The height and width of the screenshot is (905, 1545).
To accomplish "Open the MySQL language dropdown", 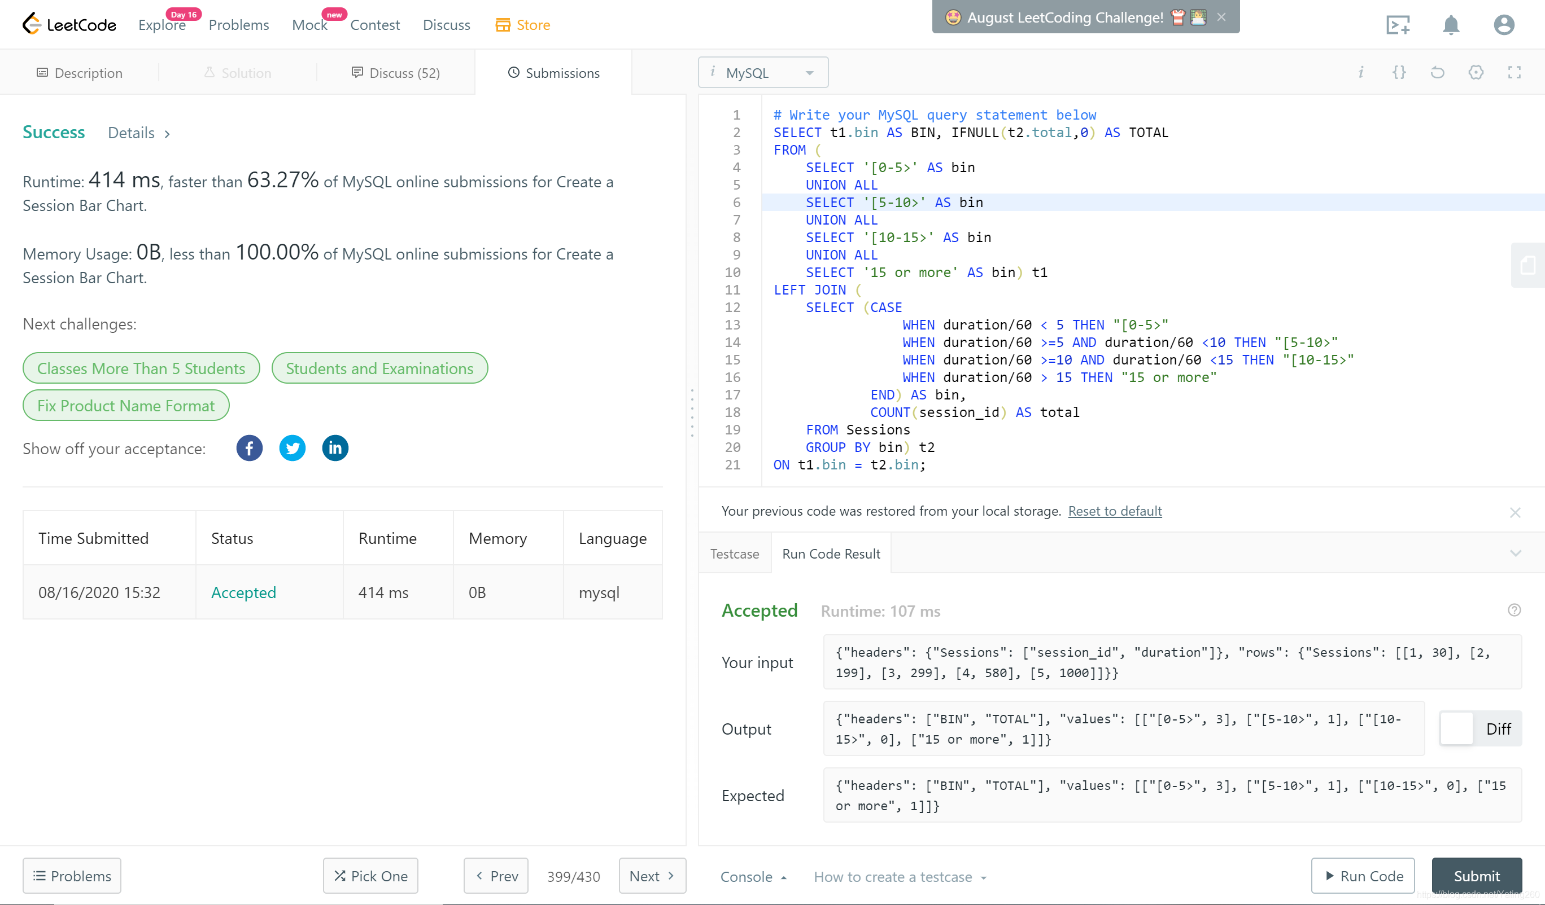I will click(x=763, y=73).
